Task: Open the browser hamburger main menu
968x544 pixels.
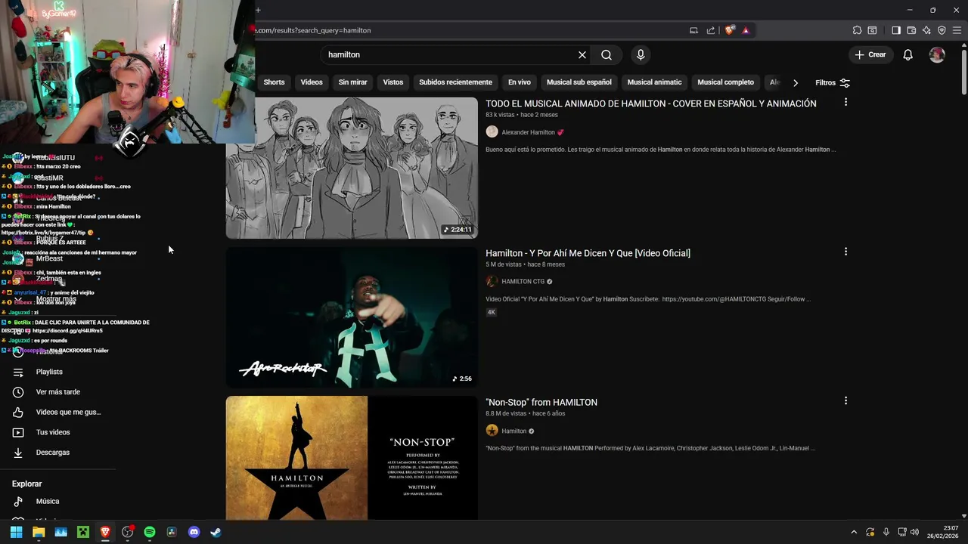Action: tap(957, 30)
